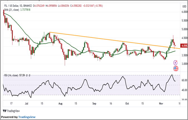The image size is (188, 120).
Task: Click the Sep label on time axis
Action: tap(94, 104)
